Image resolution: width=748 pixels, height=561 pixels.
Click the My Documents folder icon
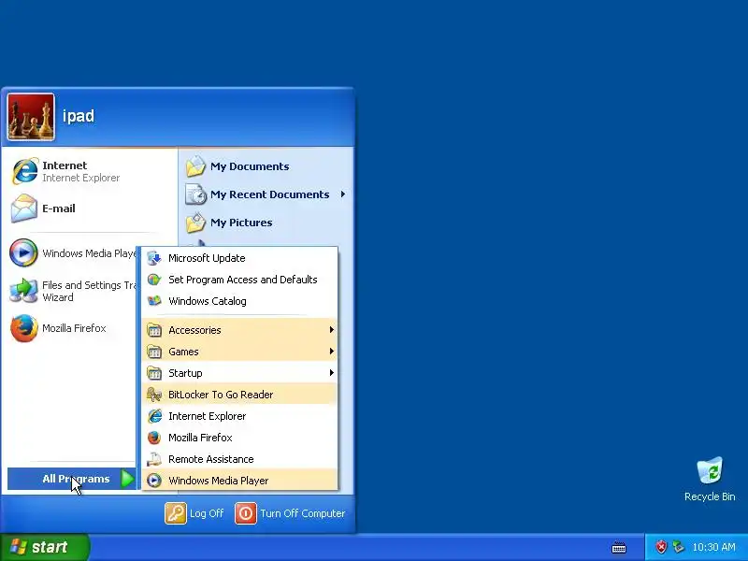click(195, 166)
